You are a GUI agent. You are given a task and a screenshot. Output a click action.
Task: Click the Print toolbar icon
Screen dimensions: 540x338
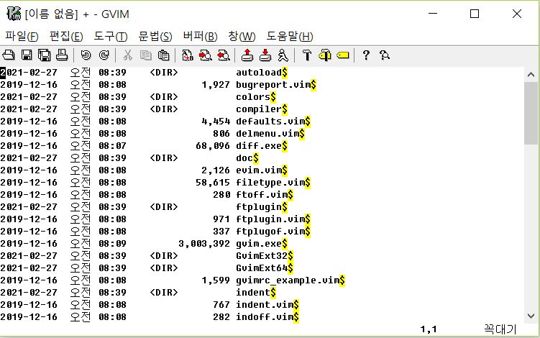tap(62, 55)
